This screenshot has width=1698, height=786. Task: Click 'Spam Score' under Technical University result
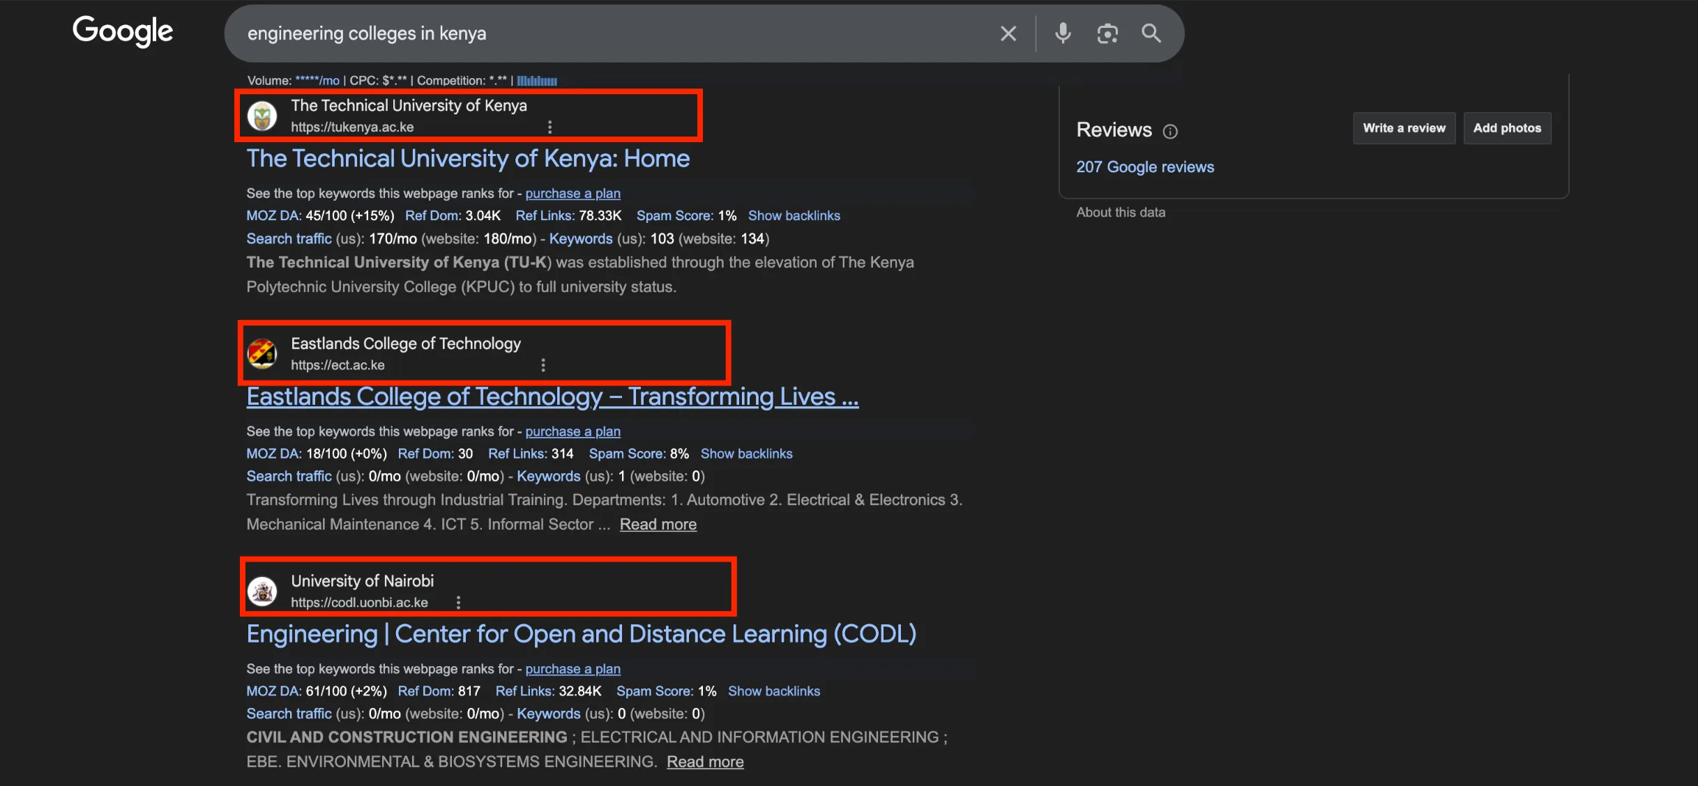pos(675,216)
